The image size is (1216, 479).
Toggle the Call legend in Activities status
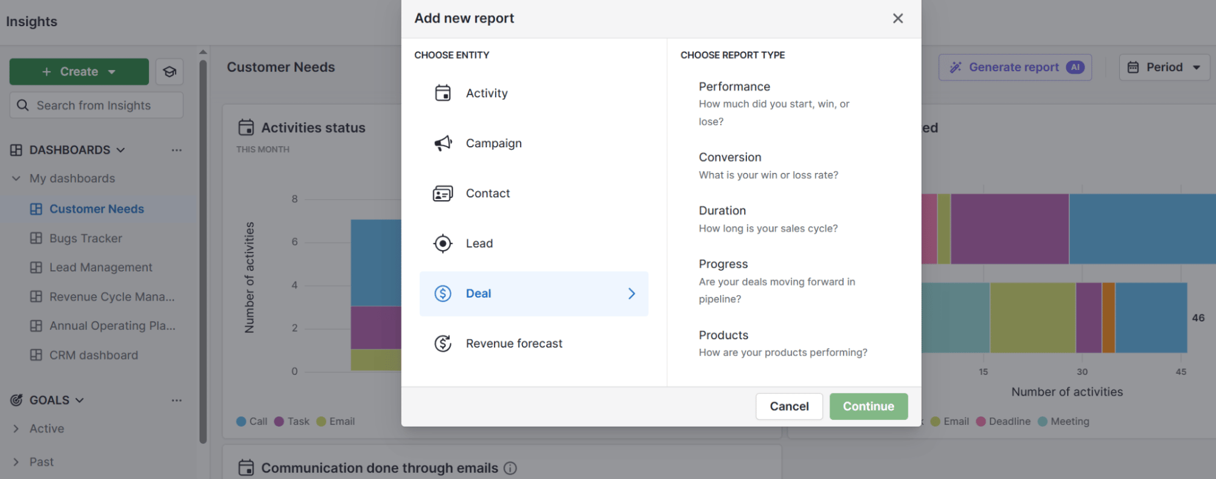click(252, 421)
